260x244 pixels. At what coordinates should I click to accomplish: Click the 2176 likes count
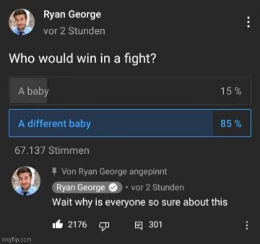pos(77,224)
